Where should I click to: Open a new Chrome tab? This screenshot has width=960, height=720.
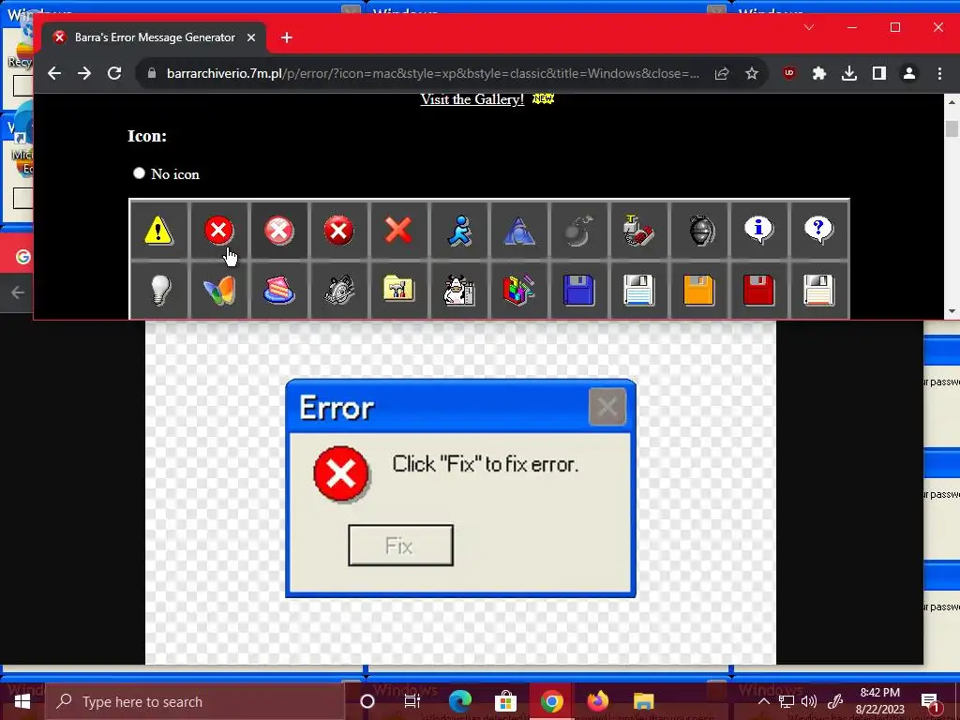click(x=287, y=37)
